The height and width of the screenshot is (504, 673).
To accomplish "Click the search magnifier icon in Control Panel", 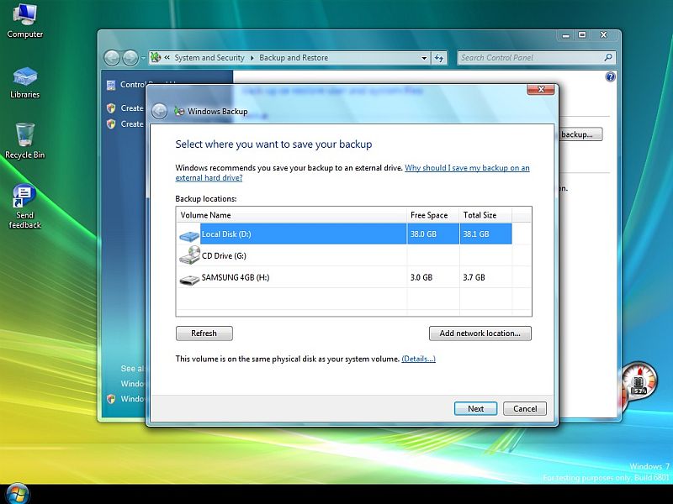I will [607, 57].
